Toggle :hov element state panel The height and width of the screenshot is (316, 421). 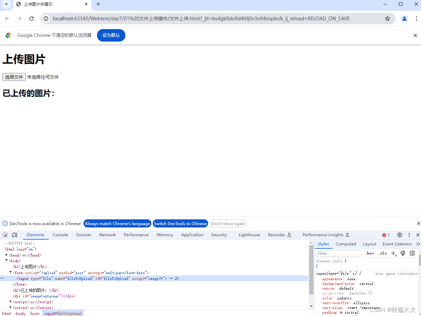370,253
